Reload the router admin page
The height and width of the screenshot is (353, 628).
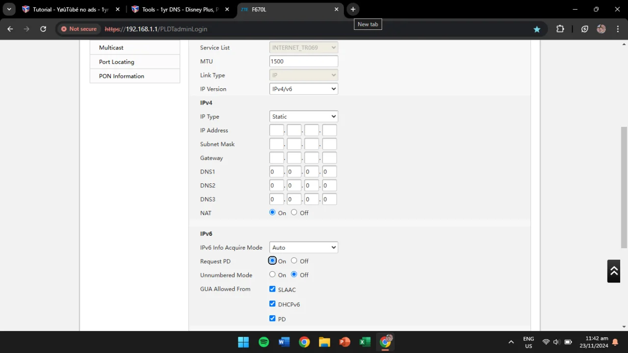(43, 29)
